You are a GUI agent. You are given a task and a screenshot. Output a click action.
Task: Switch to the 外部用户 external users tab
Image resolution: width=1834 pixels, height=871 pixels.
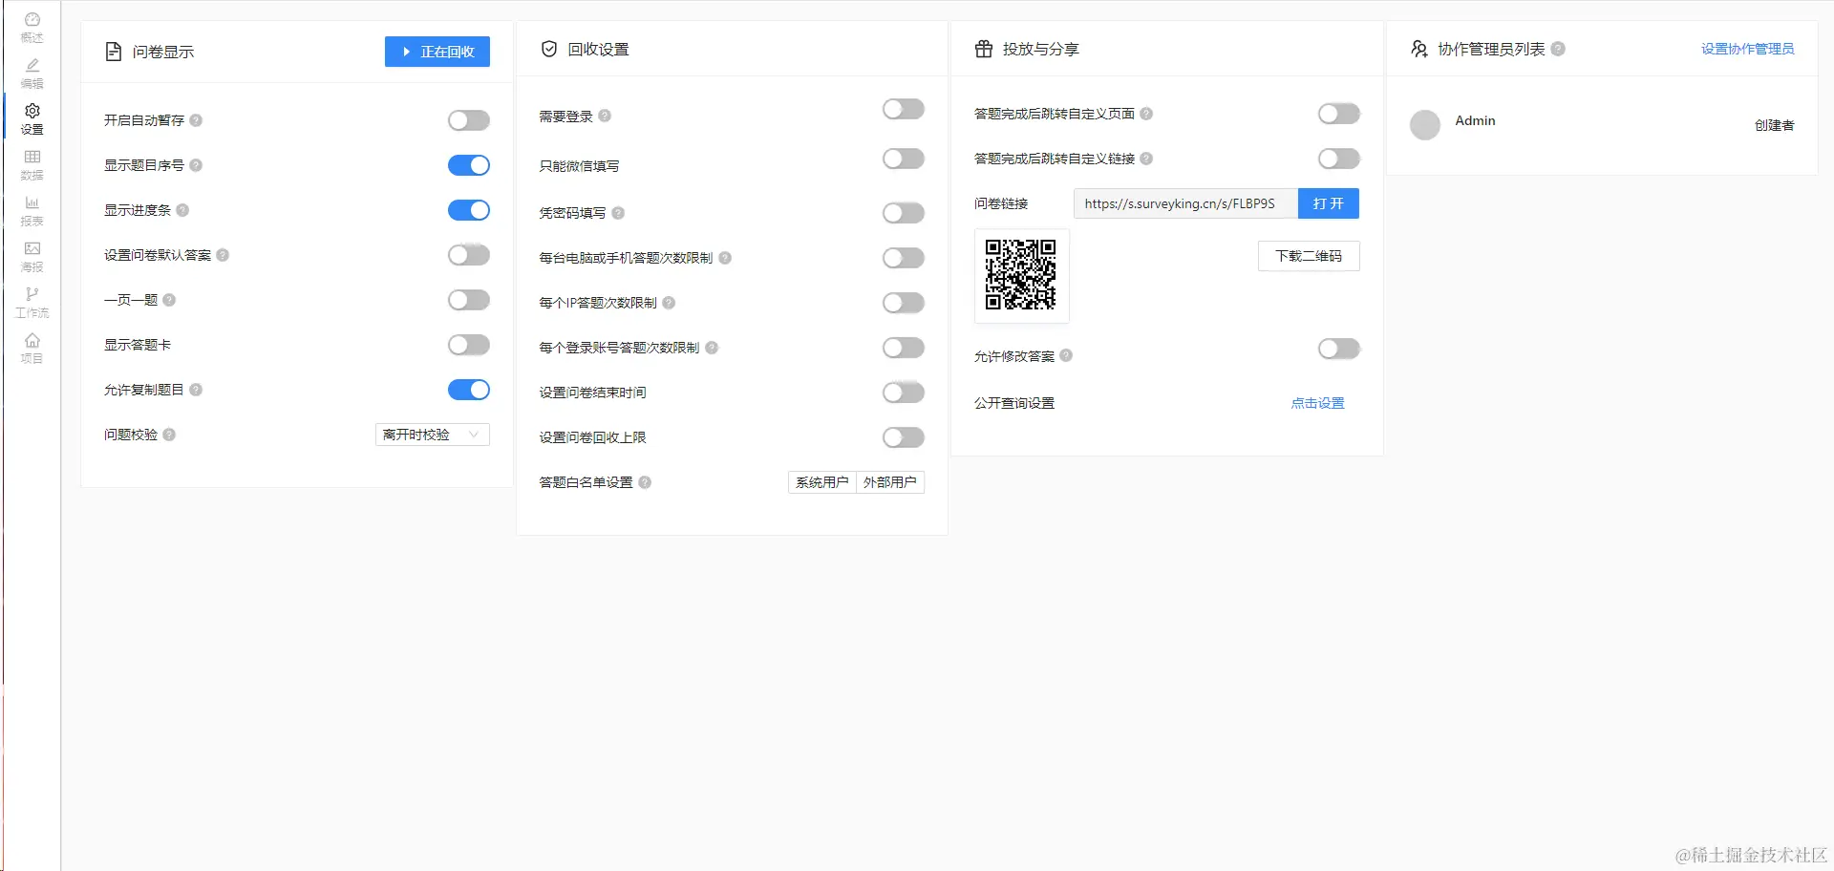click(x=889, y=481)
